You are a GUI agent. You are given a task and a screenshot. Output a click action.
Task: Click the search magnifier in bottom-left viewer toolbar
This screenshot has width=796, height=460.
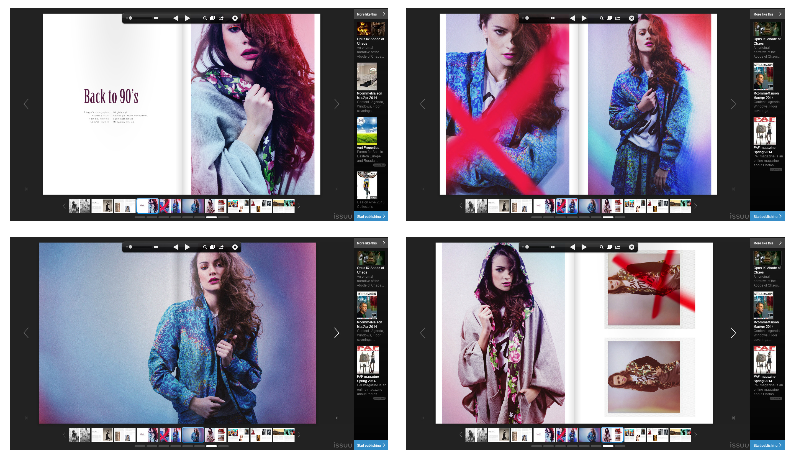click(205, 247)
